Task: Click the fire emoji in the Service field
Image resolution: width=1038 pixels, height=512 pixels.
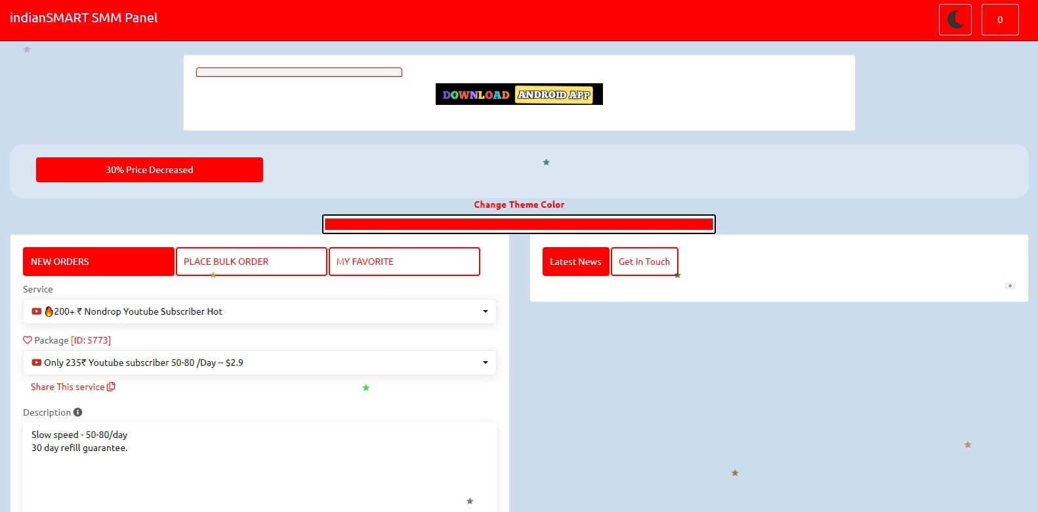Action: tap(49, 311)
